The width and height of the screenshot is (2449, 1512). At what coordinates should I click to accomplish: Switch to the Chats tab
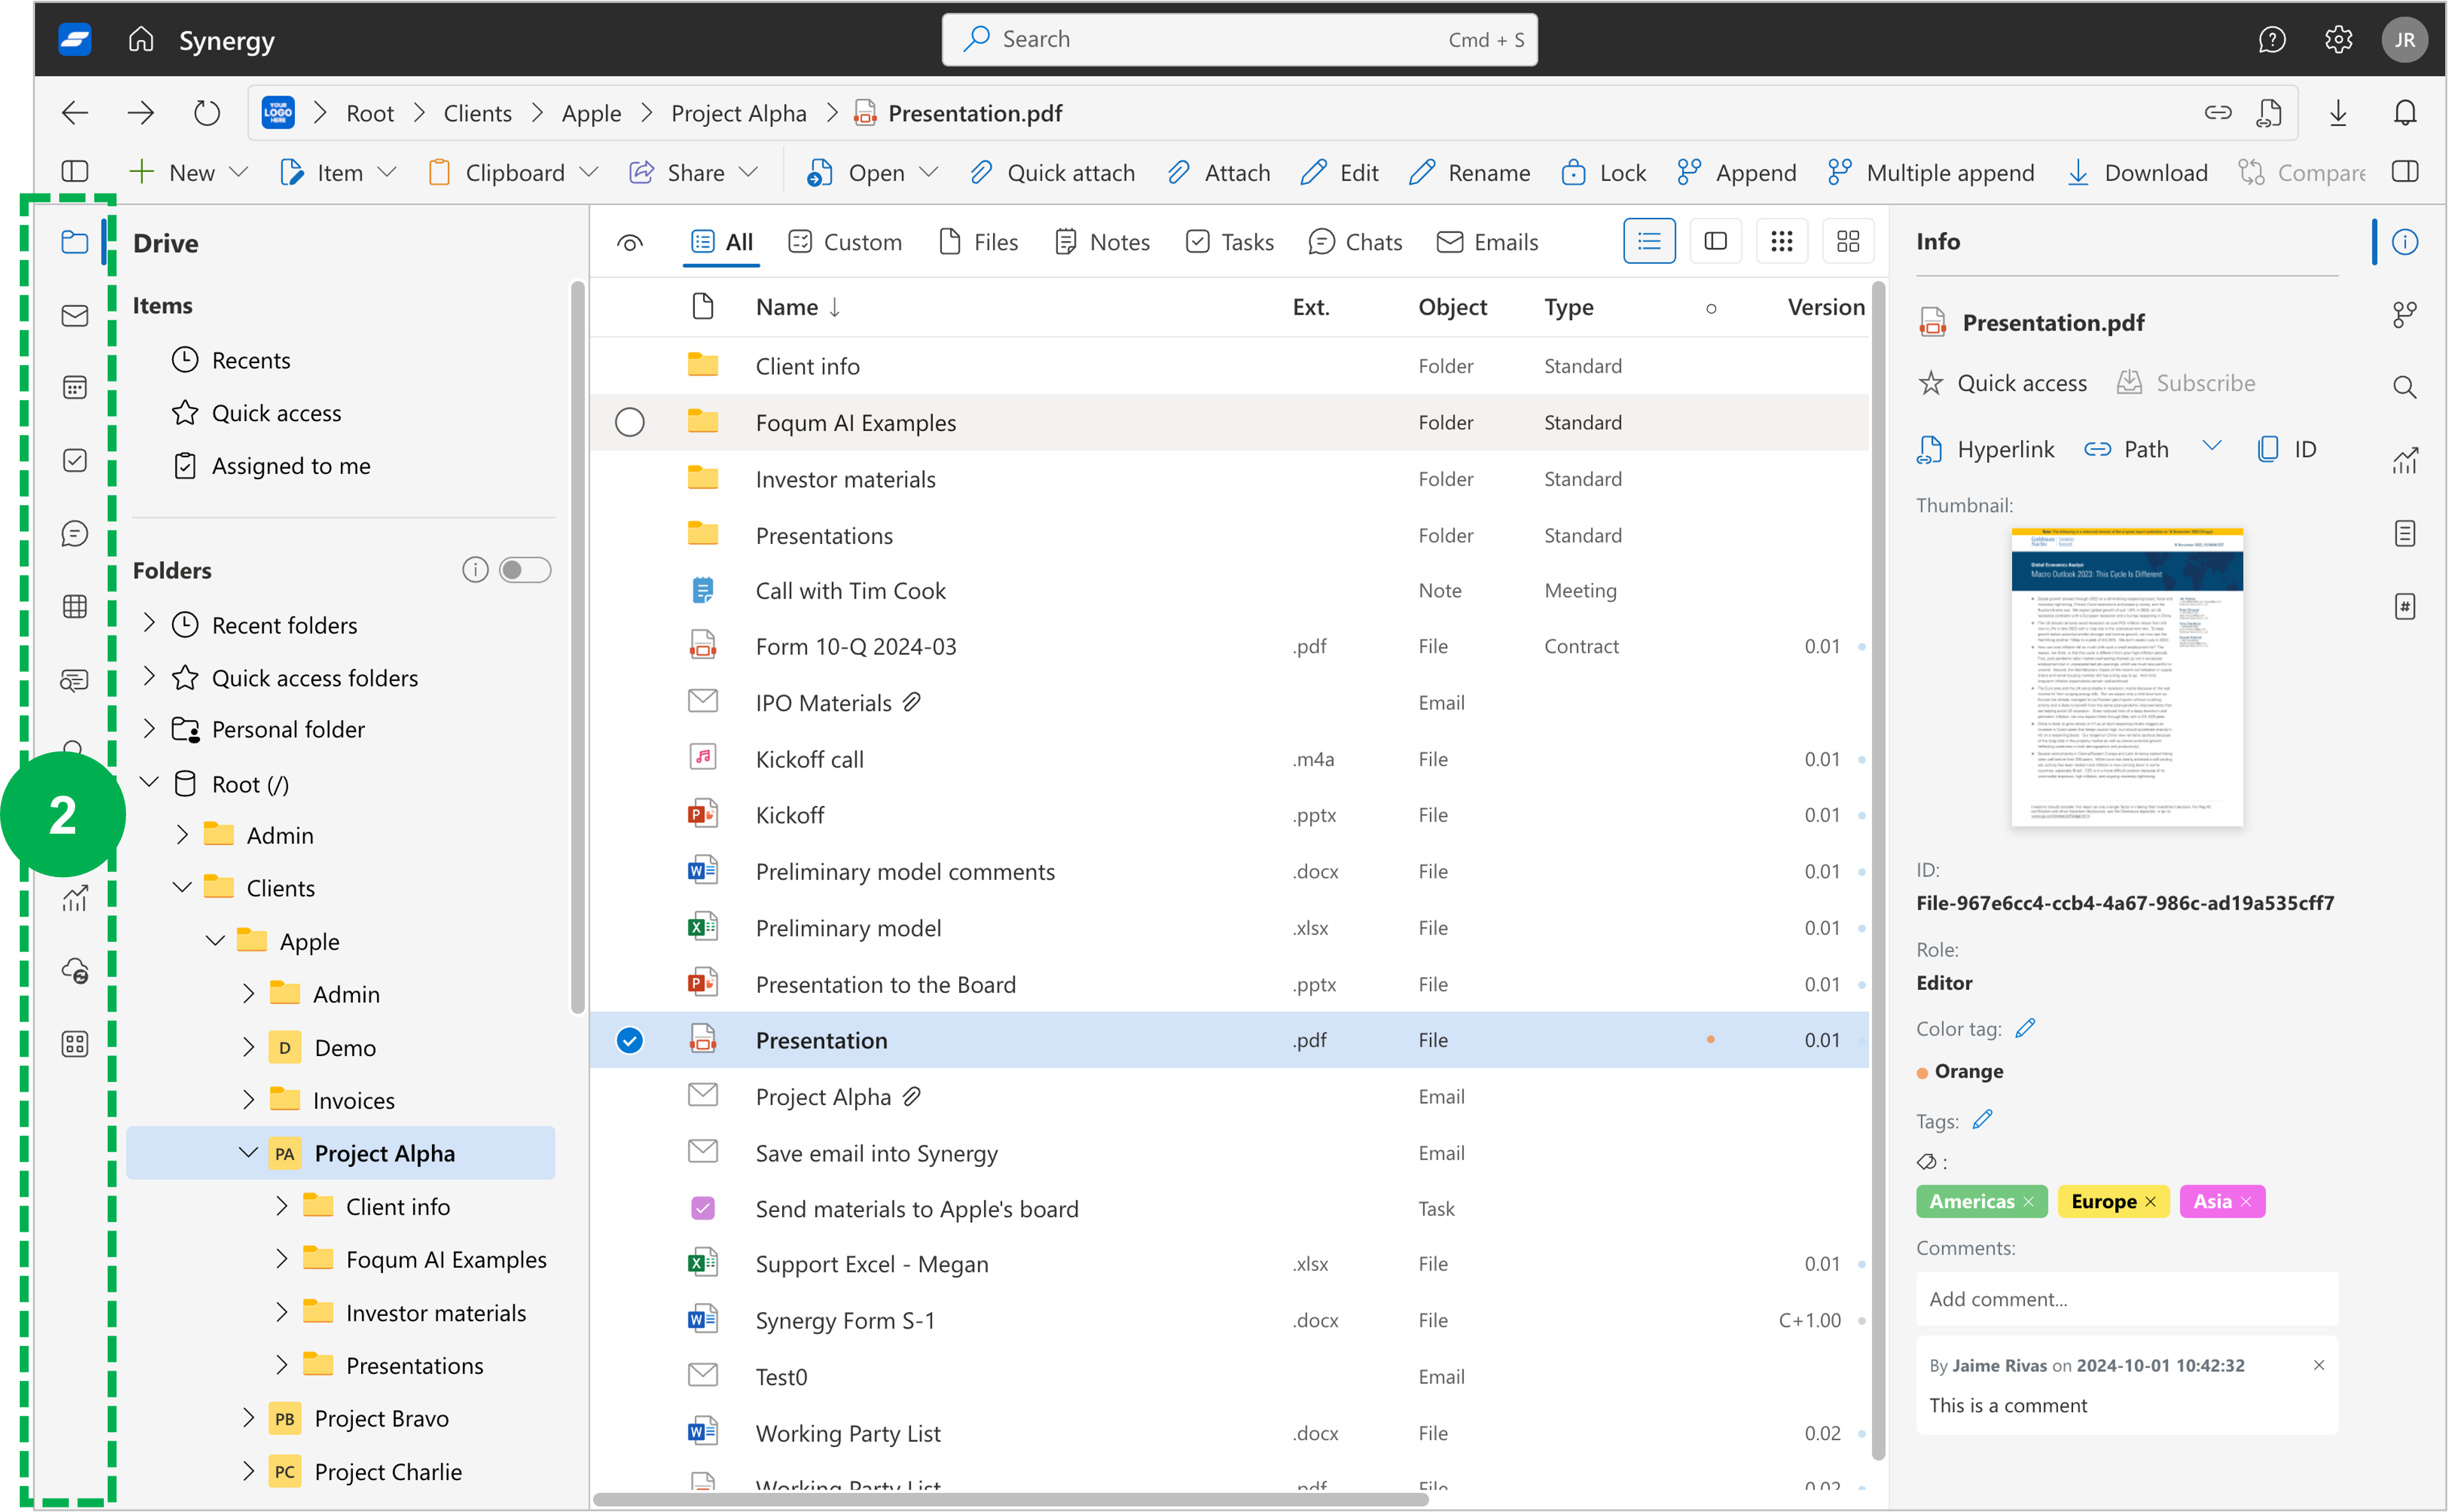click(1355, 243)
